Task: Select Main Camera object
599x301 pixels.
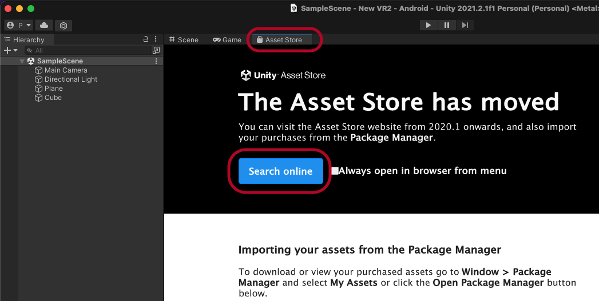Action: coord(66,70)
